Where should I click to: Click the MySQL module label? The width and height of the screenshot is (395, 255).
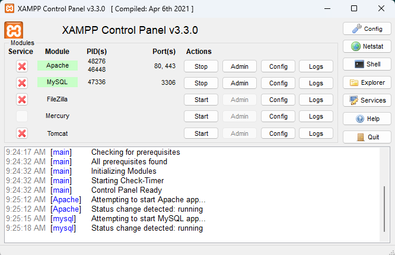point(58,82)
